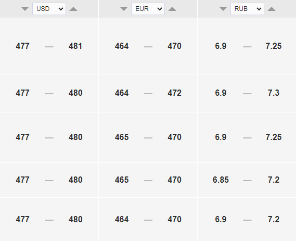
Task: Click the third row EUR buy rate 465
Action: pyautogui.click(x=122, y=137)
